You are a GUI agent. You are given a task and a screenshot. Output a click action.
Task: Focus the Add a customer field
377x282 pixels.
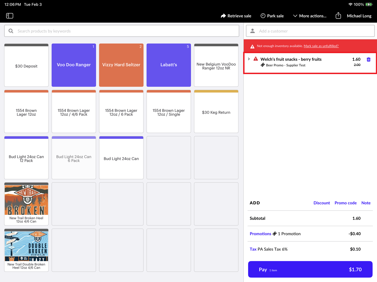[310, 31]
